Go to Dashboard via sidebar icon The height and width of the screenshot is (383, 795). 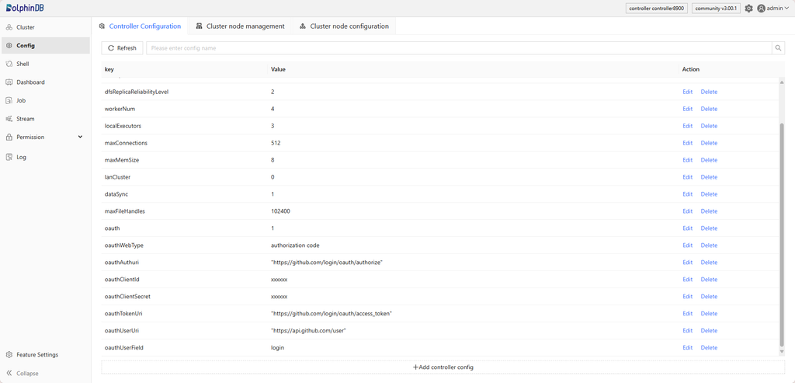(9, 82)
